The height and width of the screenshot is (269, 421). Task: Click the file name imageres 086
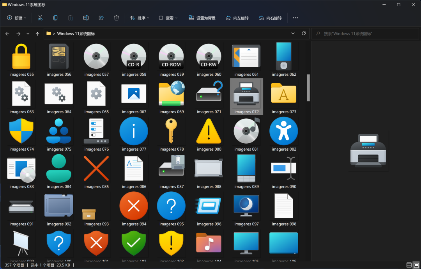pos(134,187)
